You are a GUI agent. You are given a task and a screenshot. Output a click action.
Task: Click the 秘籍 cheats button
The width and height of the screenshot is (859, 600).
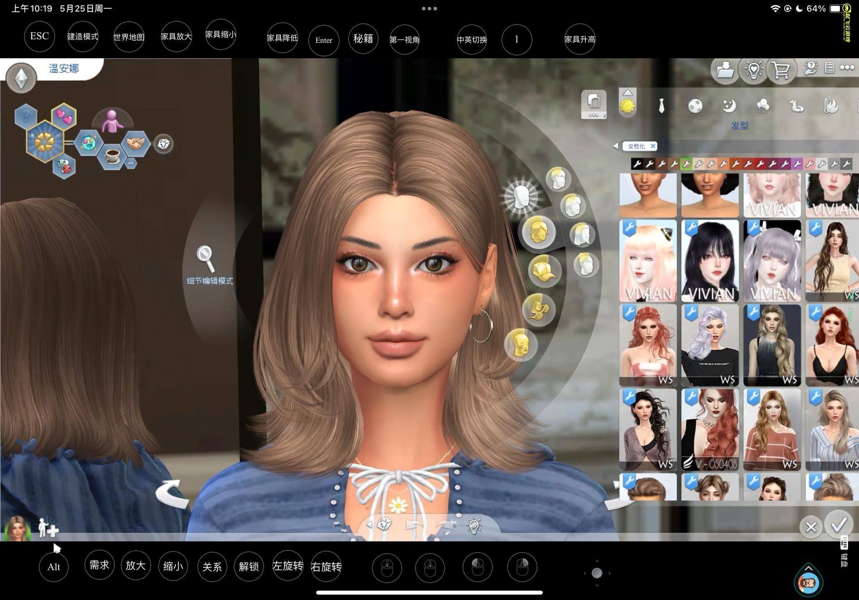point(363,39)
